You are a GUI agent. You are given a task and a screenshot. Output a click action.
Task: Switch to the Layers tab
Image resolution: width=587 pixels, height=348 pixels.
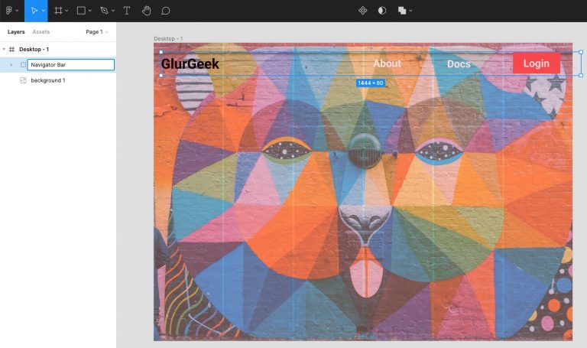(x=16, y=32)
